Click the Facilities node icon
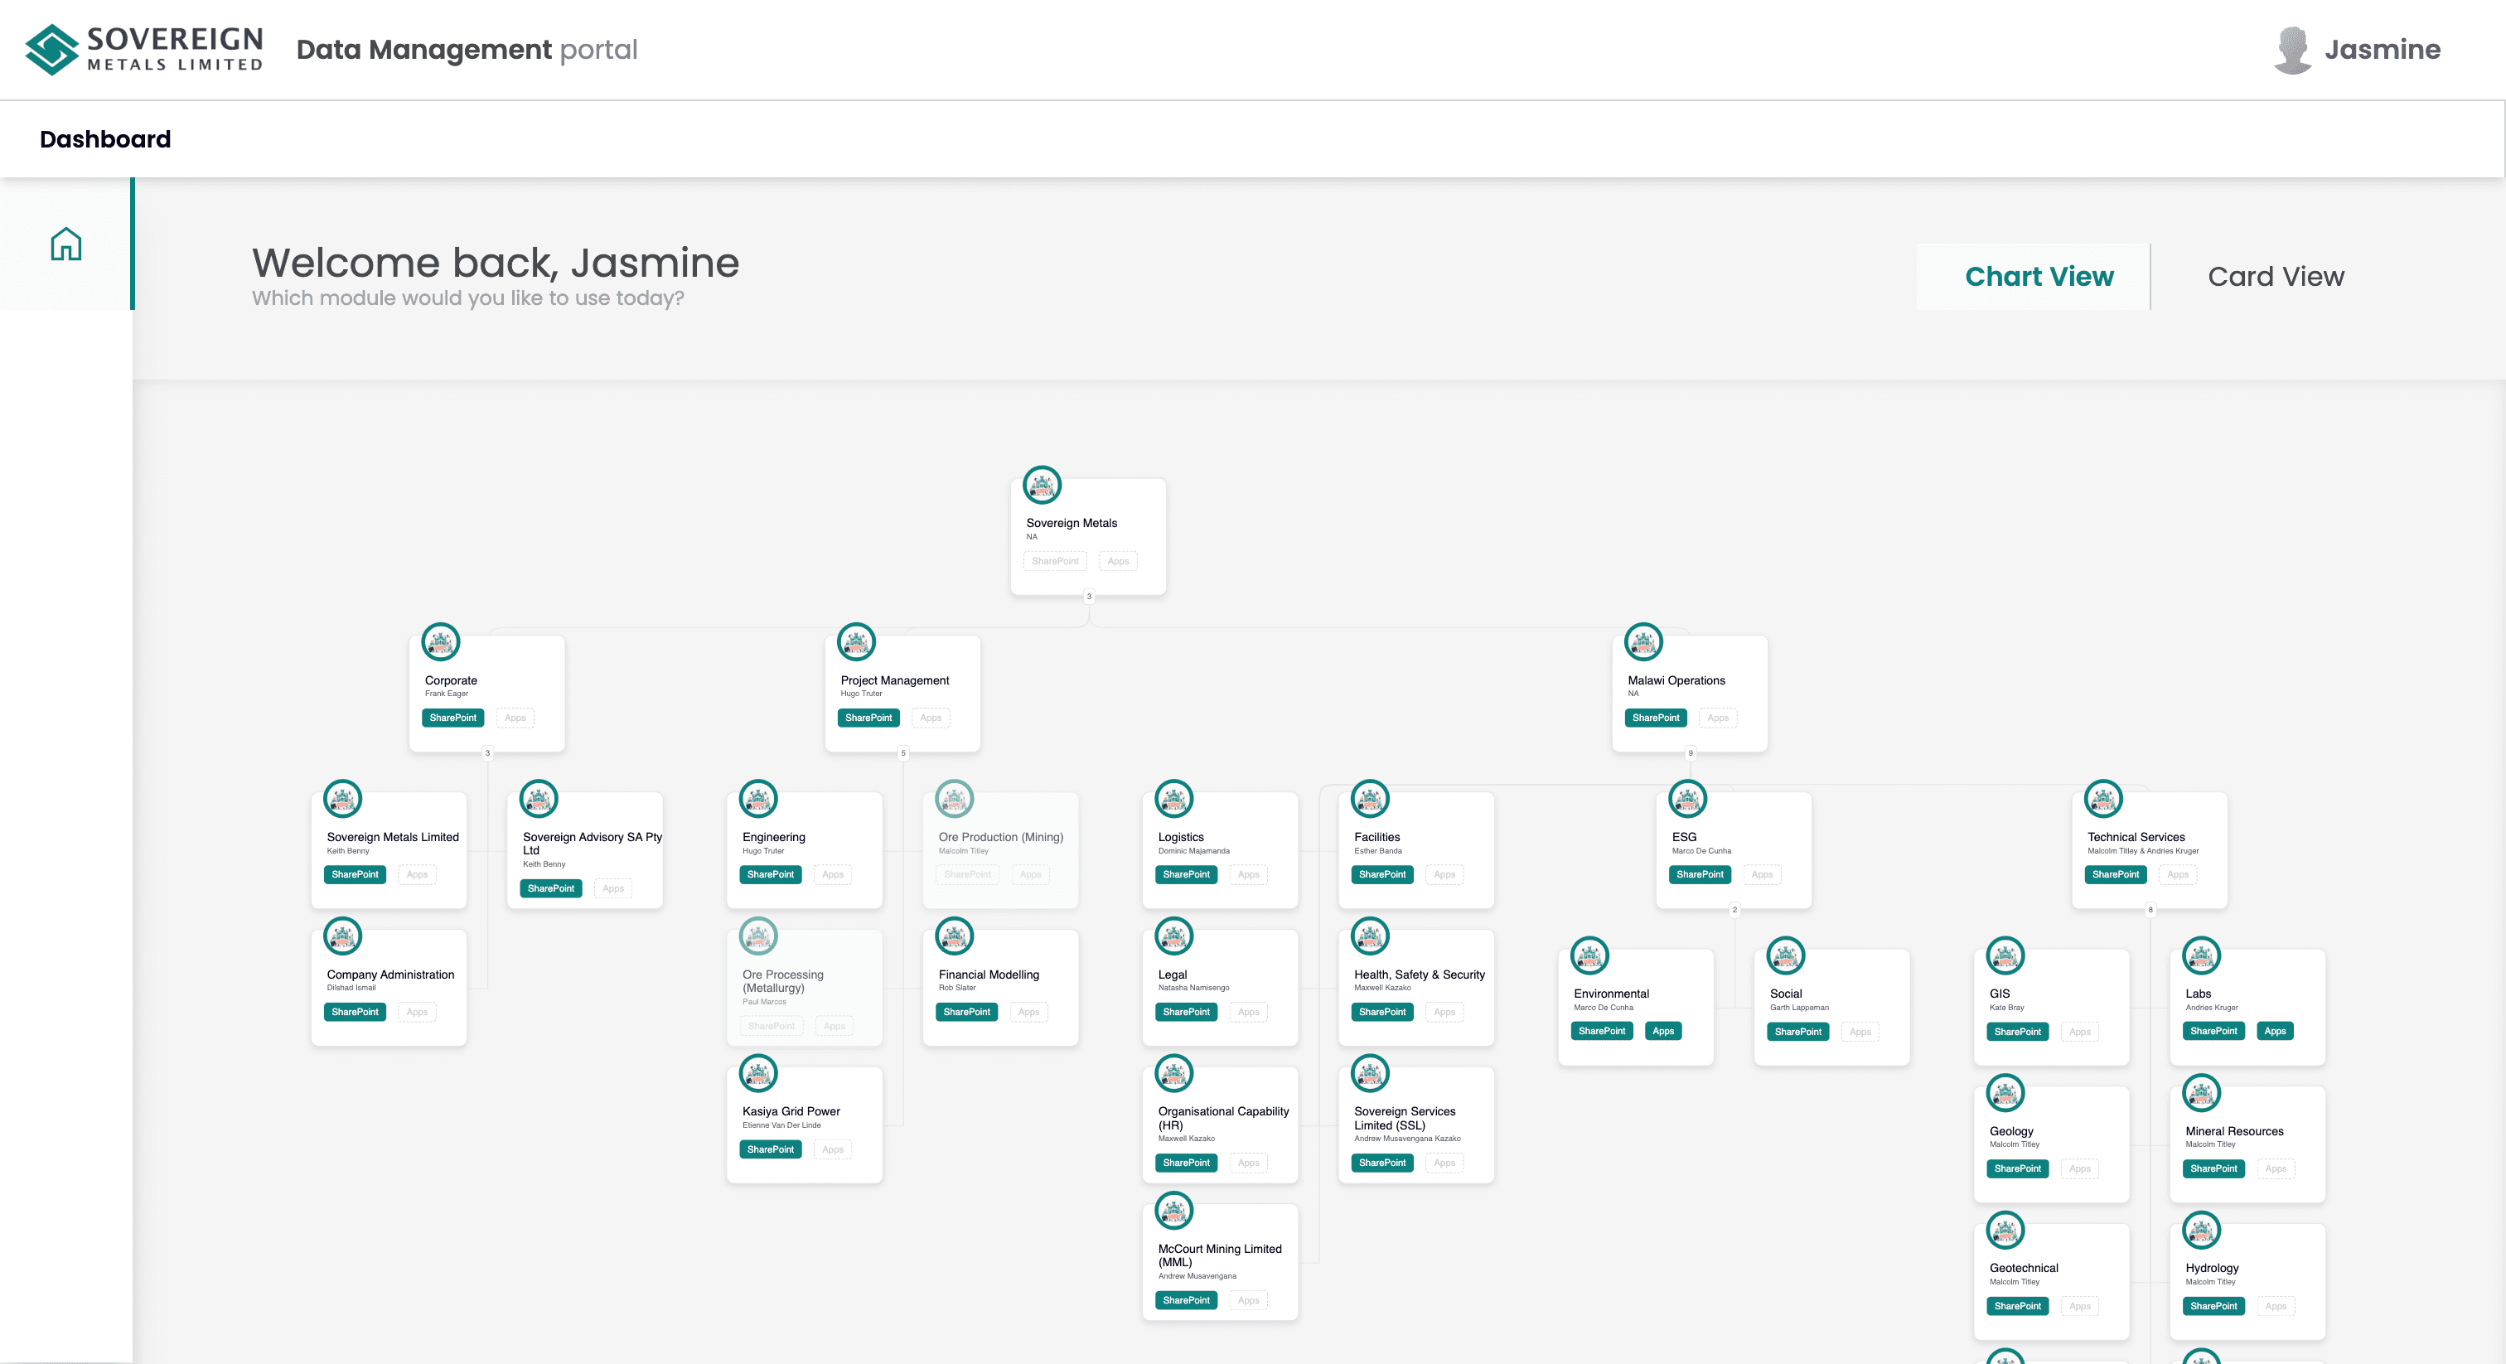 tap(1371, 799)
